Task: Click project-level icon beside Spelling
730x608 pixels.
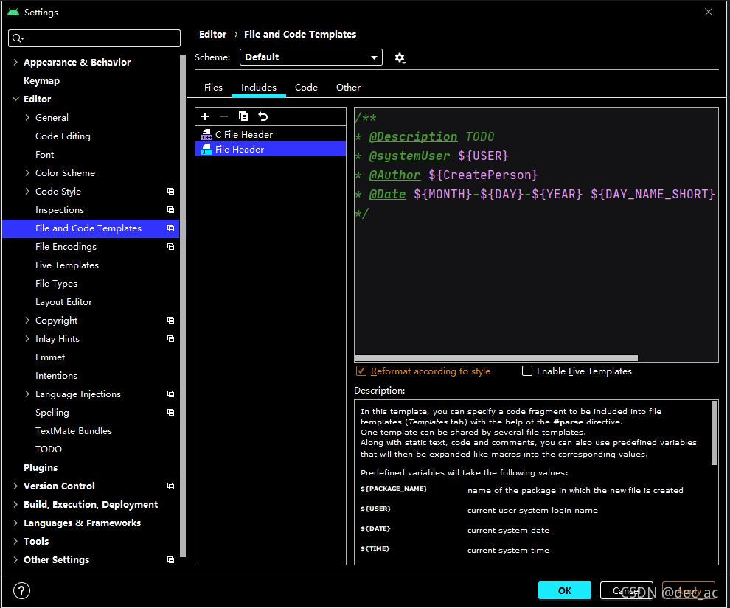Action: click(x=170, y=413)
